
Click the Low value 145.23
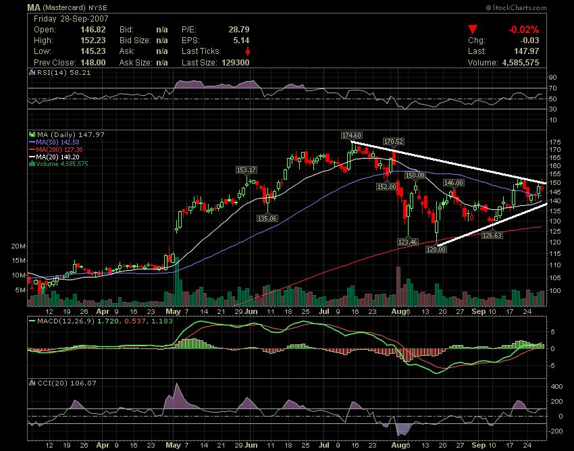point(93,51)
